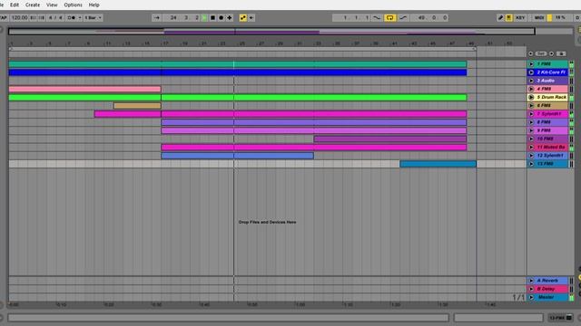Viewport: 581px width, 326px height.
Task: Select the blue clip on track 13
Action: [x=438, y=164]
